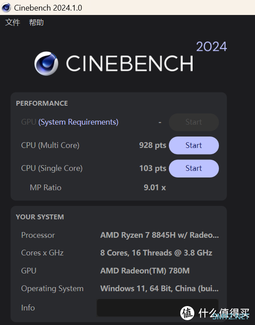Image resolution: width=255 pixels, height=325 pixels.
Task: Select the 103 pts single core score
Action: (x=153, y=168)
